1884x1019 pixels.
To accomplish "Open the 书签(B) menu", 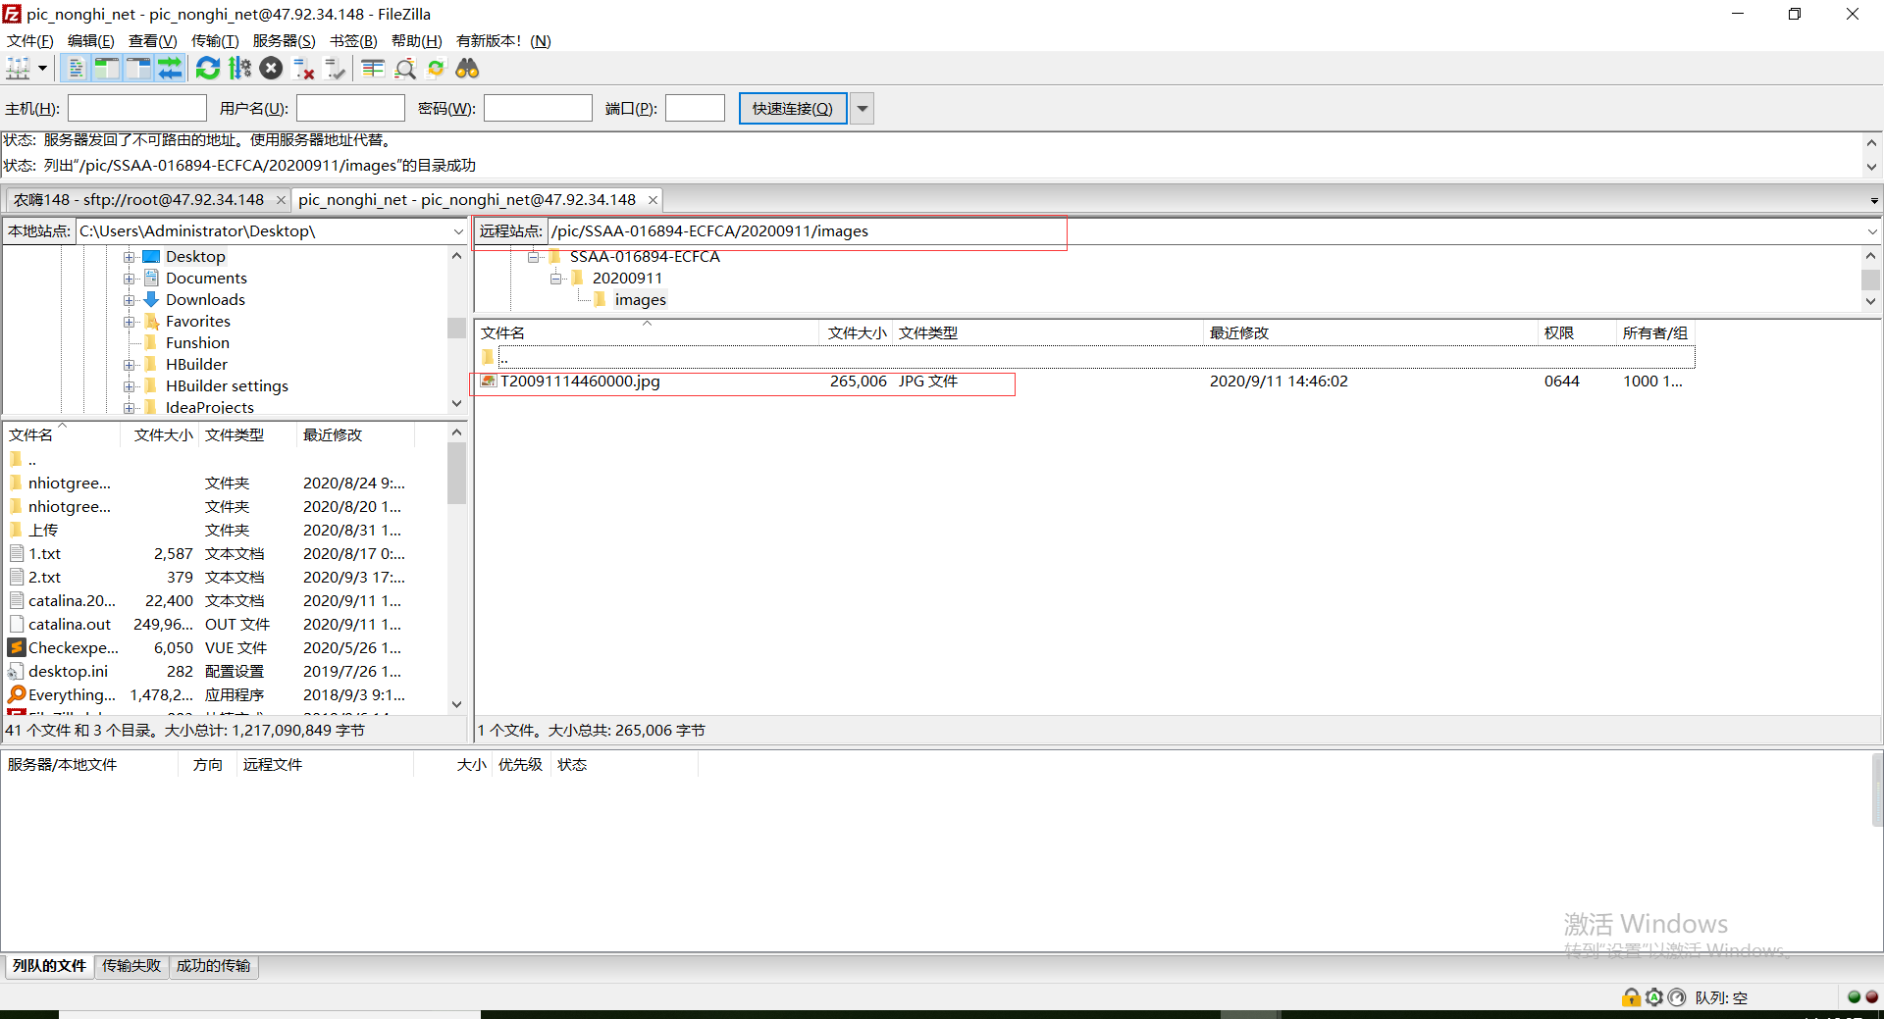I will click(353, 41).
